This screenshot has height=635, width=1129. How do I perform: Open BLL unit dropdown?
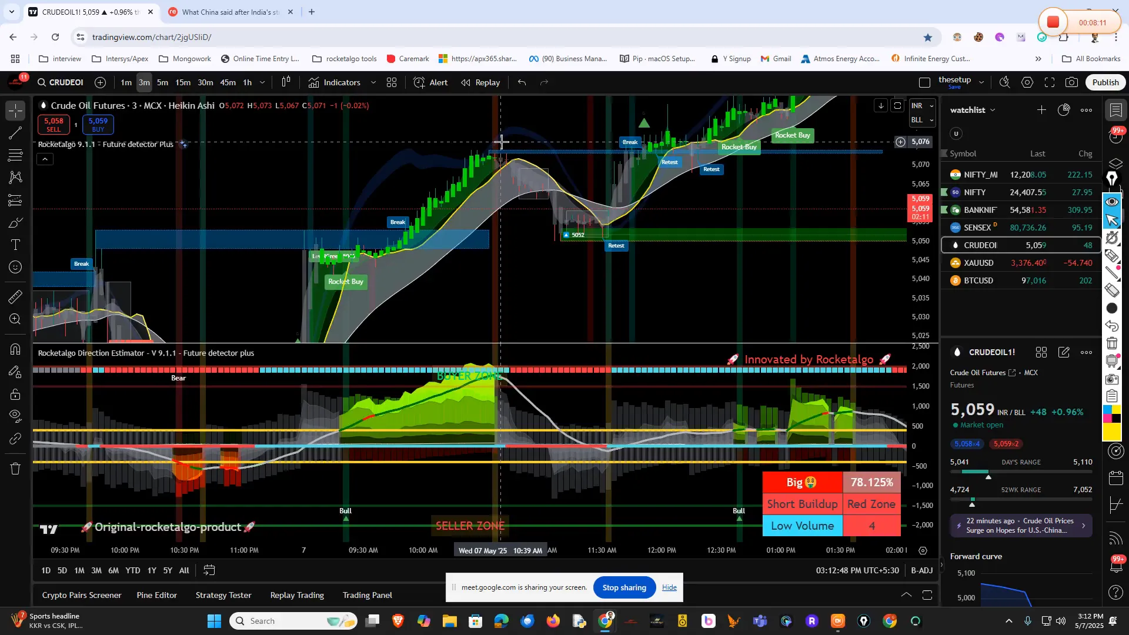pyautogui.click(x=921, y=120)
